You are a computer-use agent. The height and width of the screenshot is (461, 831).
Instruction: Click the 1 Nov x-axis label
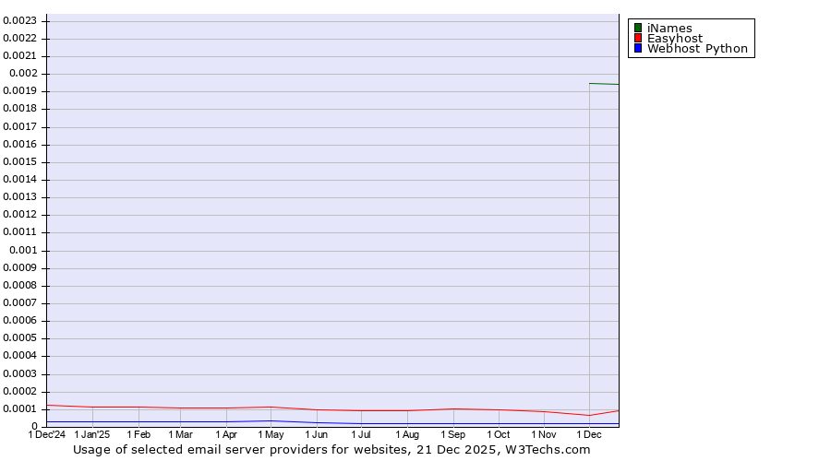(544, 434)
